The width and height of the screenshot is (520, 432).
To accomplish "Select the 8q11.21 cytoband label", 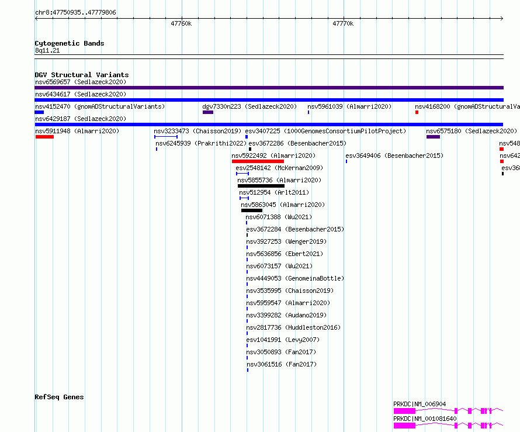I will coord(47,50).
